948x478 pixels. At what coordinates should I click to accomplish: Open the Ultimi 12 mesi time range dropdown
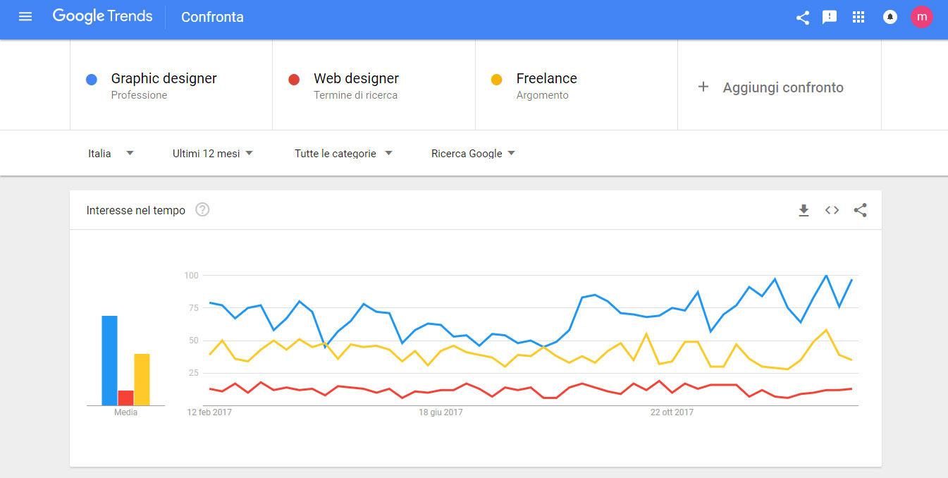(x=213, y=153)
